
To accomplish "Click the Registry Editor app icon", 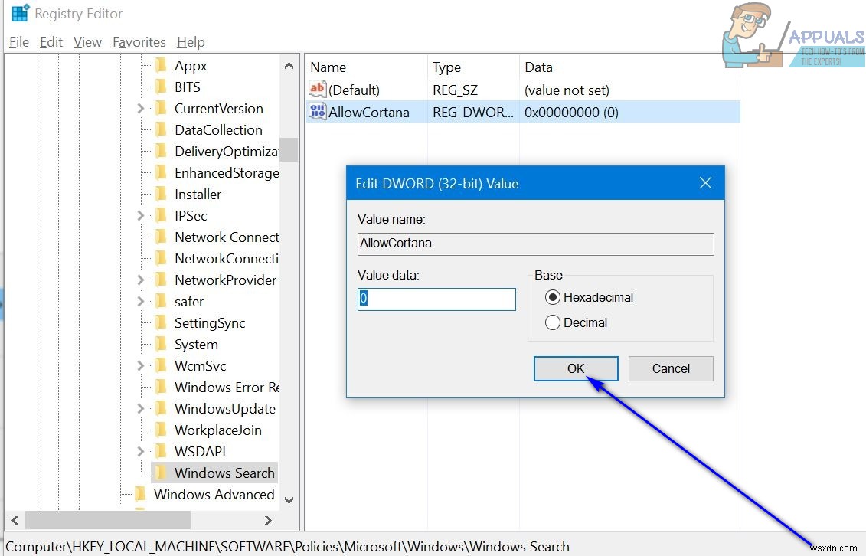I will [x=21, y=13].
